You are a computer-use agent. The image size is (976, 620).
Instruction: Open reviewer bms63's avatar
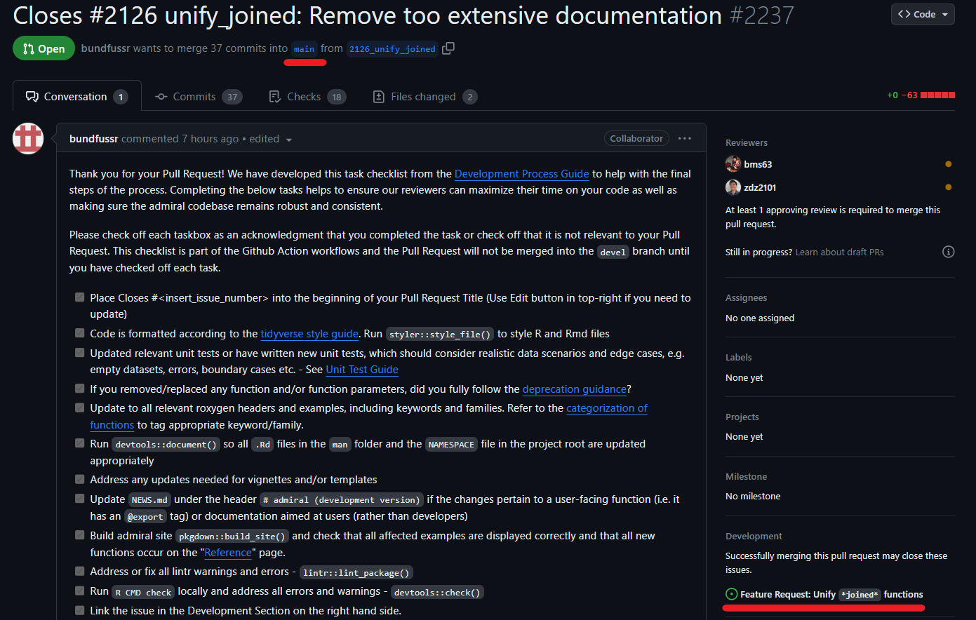coord(733,164)
